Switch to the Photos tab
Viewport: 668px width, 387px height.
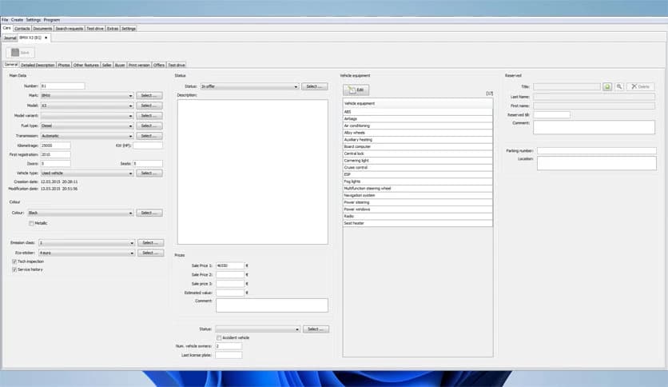click(64, 65)
